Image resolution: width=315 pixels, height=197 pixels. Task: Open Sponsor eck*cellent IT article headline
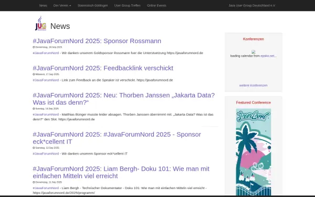117,138
